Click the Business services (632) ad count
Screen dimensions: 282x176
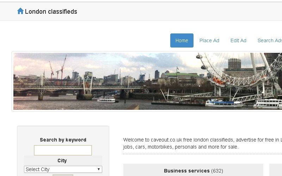click(x=217, y=171)
